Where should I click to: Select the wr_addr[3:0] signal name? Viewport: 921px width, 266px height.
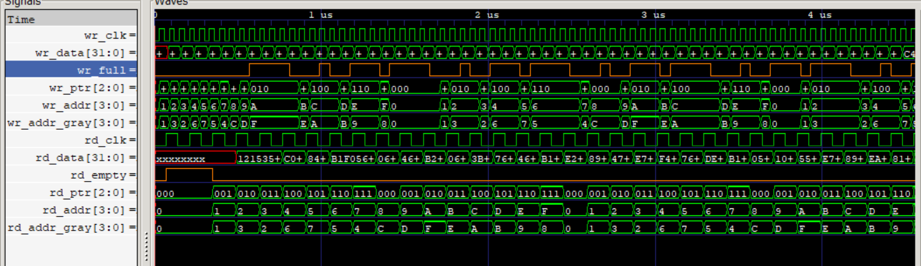pyautogui.click(x=83, y=105)
